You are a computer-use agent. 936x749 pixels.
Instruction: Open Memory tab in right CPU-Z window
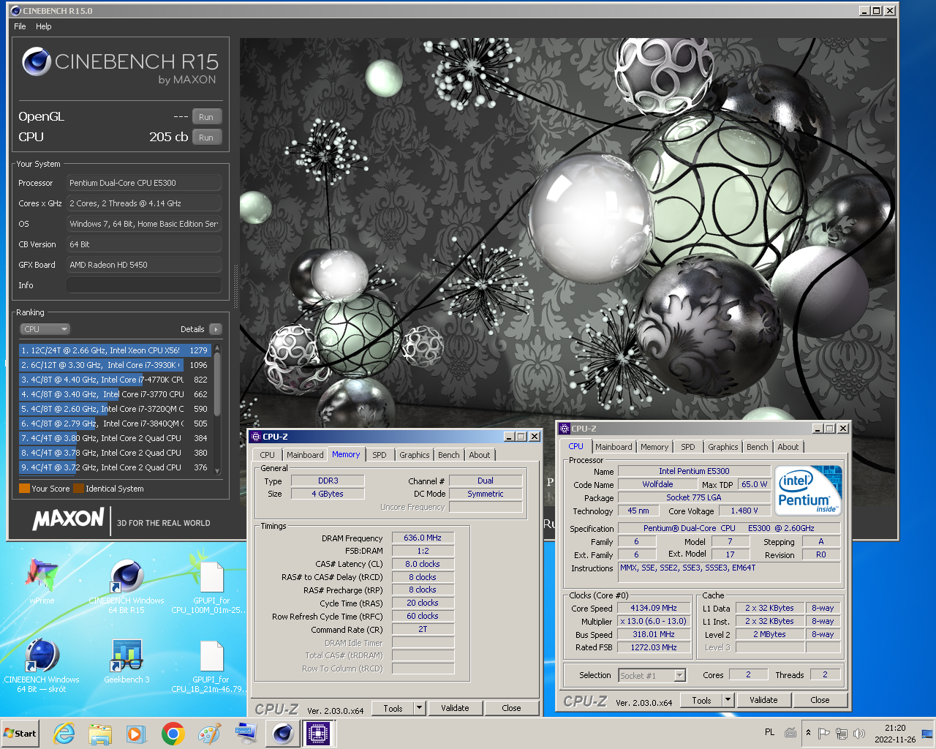[654, 447]
